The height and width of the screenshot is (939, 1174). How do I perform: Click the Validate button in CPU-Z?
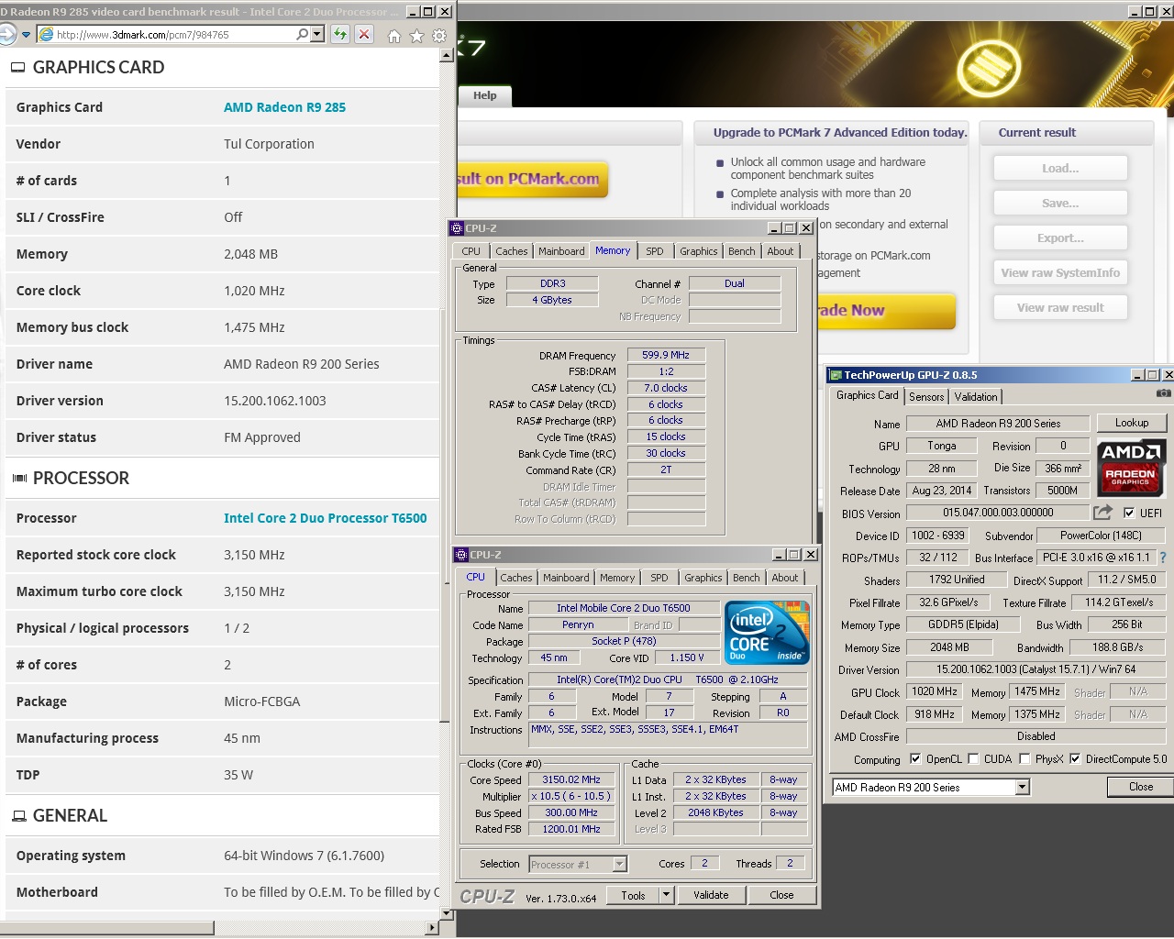(711, 895)
